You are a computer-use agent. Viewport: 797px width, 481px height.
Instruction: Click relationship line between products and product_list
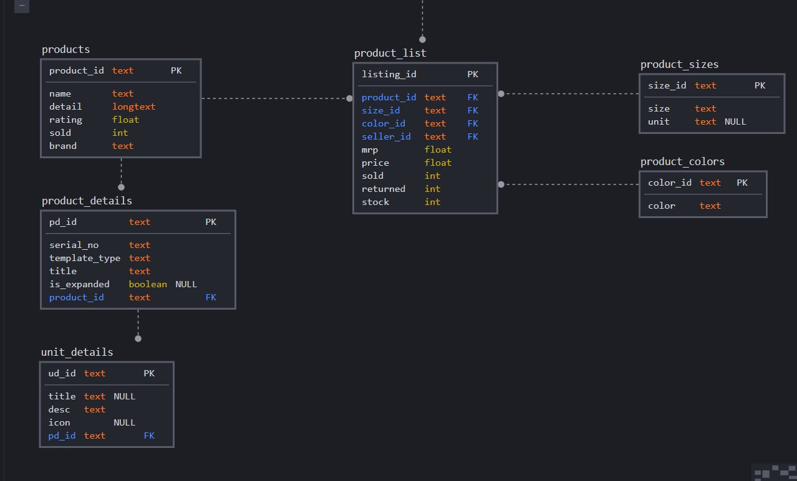[x=277, y=98]
